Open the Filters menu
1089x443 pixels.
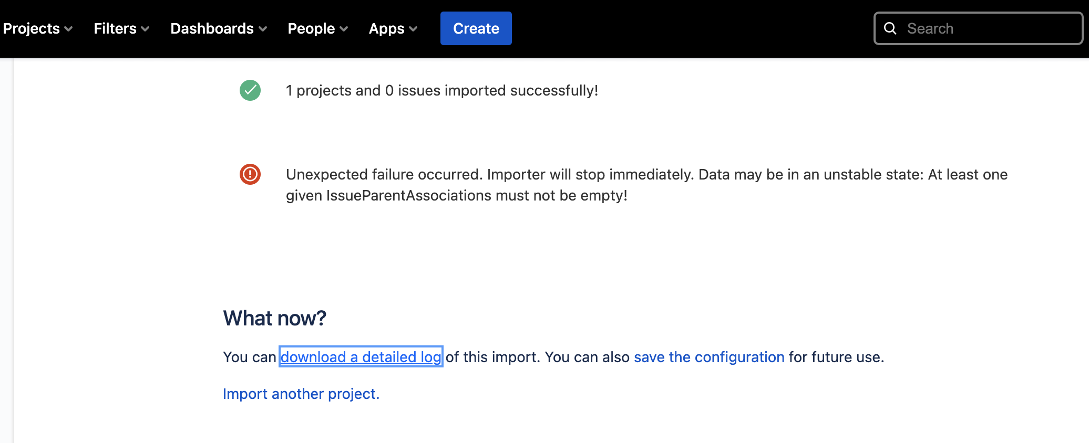tap(121, 28)
